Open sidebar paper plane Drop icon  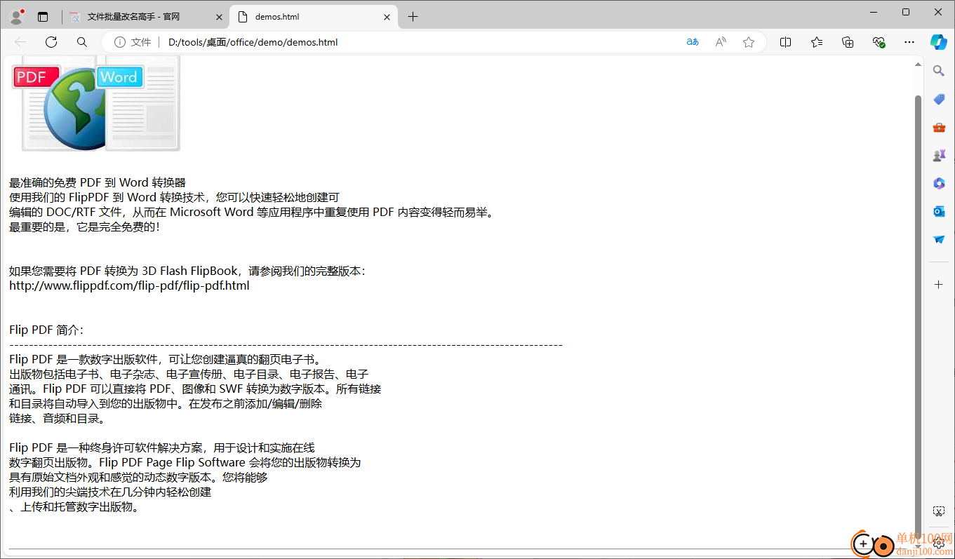[x=939, y=239]
